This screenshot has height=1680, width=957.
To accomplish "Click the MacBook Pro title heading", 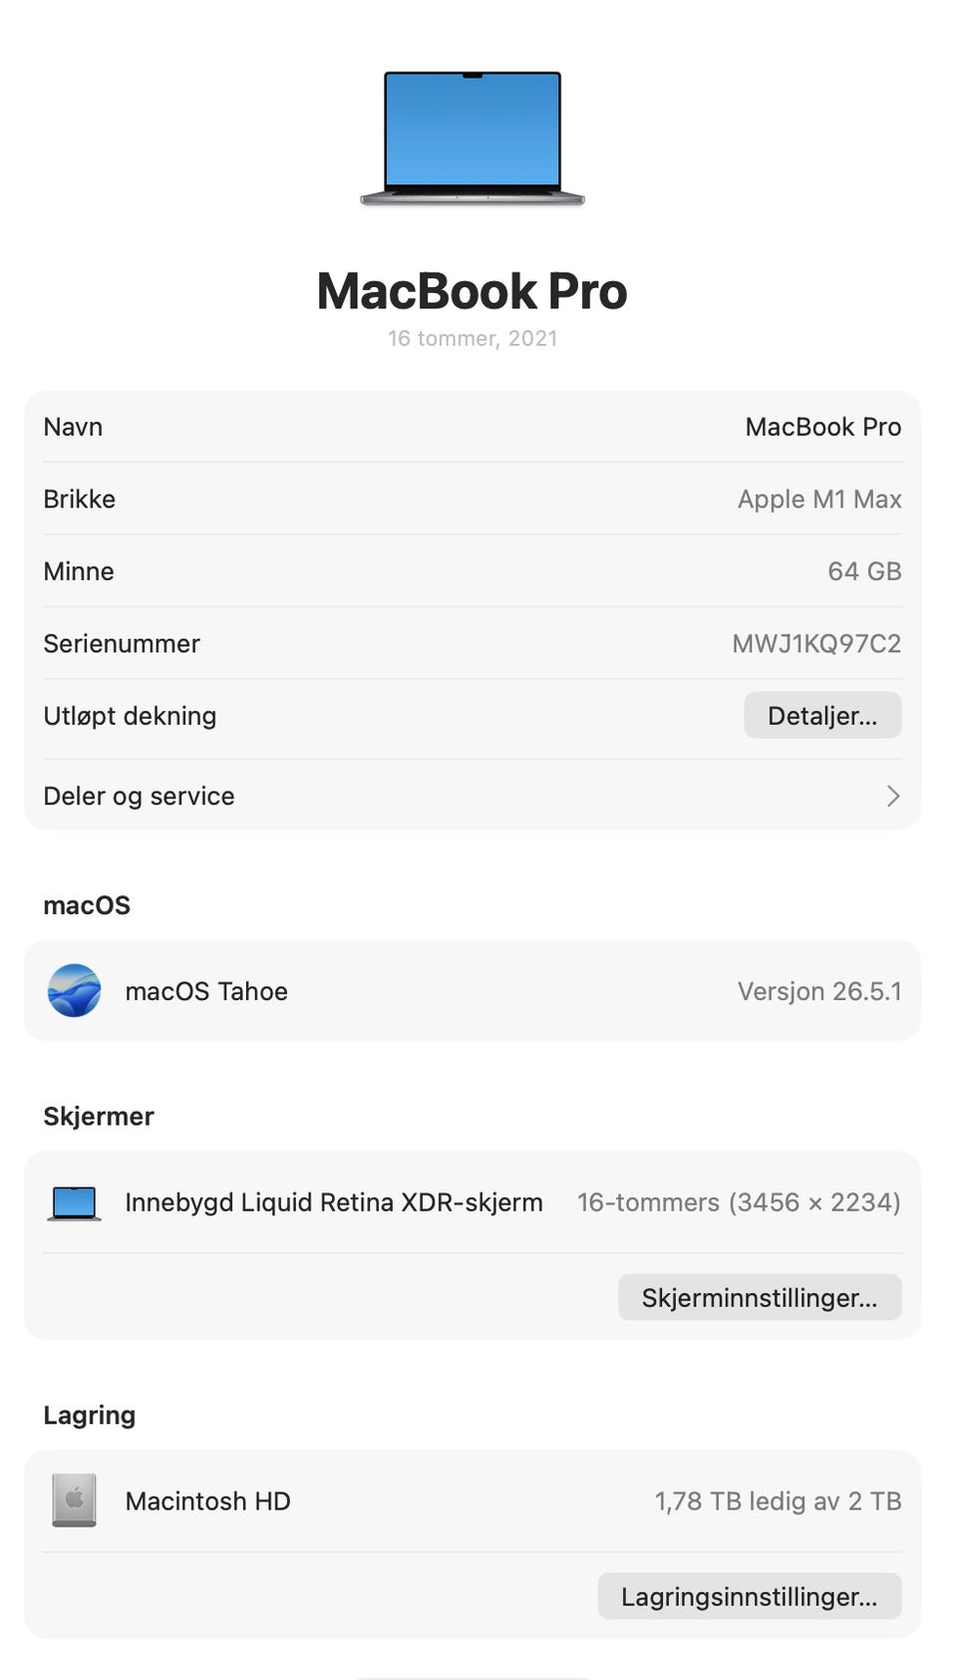I will (x=473, y=291).
